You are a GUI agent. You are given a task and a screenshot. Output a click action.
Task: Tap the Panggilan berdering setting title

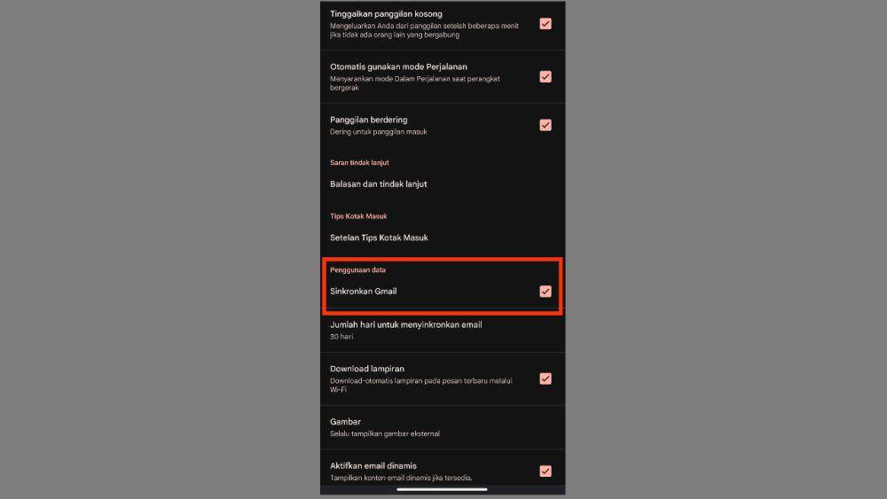click(x=369, y=120)
